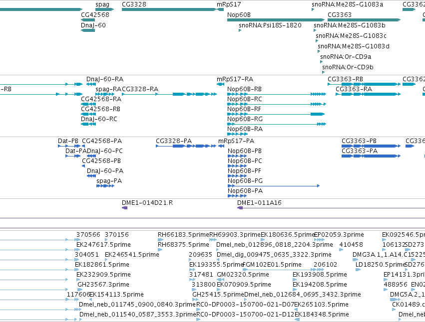This screenshot has height=322, width=425.
Task: Select the CG3363-PA protein label
Action: click(360, 151)
